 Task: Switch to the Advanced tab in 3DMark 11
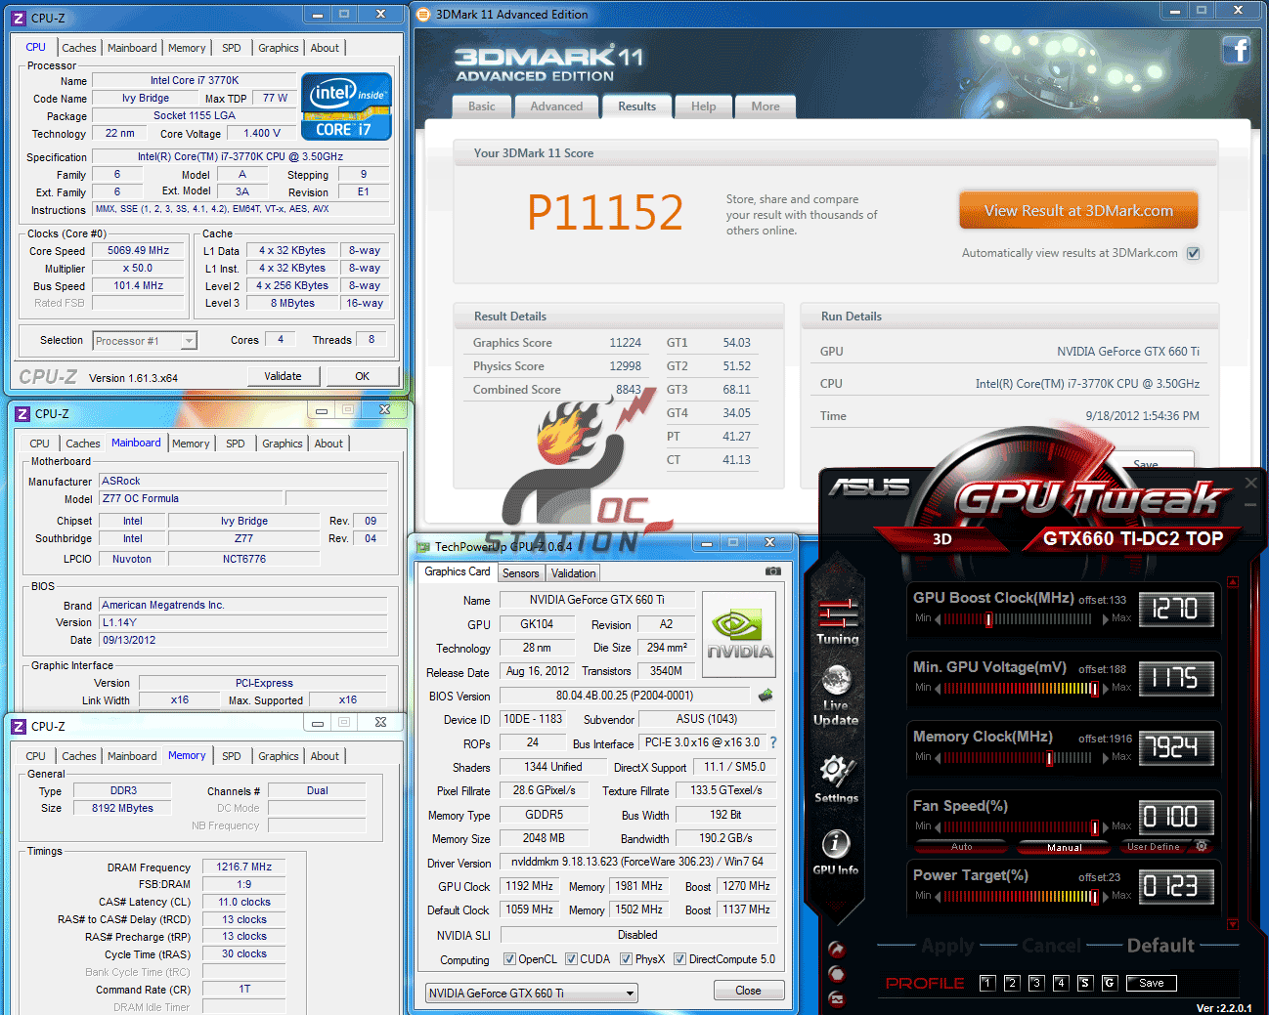tap(556, 106)
